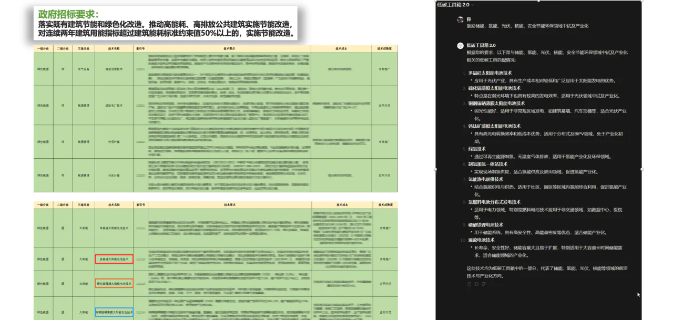The height and width of the screenshot is (320, 673).
Task: Click list item 多晶硅太阳能电池技术 in chat
Action: [x=490, y=73]
